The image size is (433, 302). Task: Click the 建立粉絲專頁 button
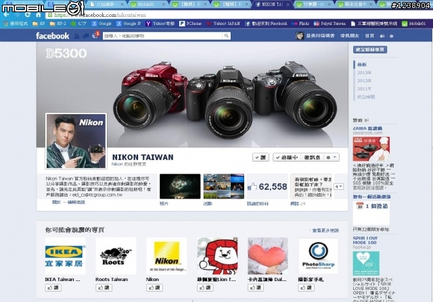click(370, 49)
